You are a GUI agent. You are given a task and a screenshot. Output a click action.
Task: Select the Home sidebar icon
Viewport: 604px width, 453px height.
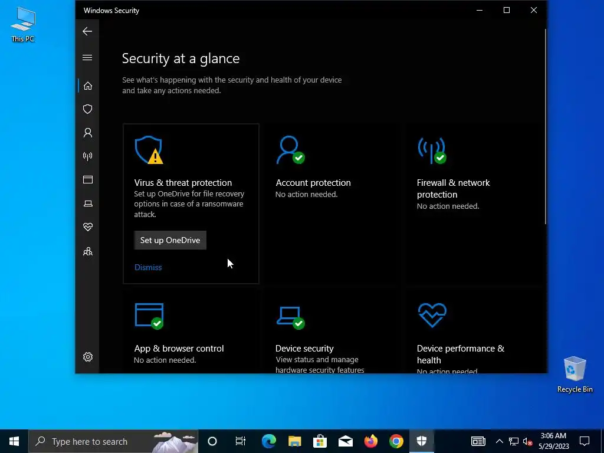click(88, 86)
